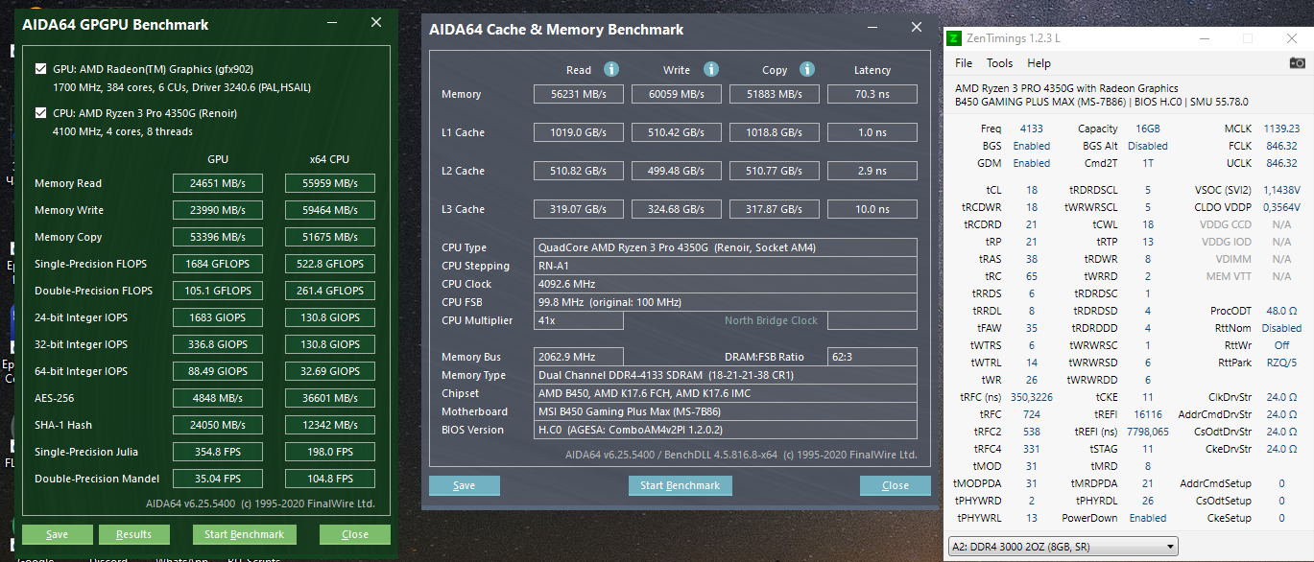Click Close button at bottom of Cache & Memory Benchmark
The width and height of the screenshot is (1314, 562).
(896, 485)
